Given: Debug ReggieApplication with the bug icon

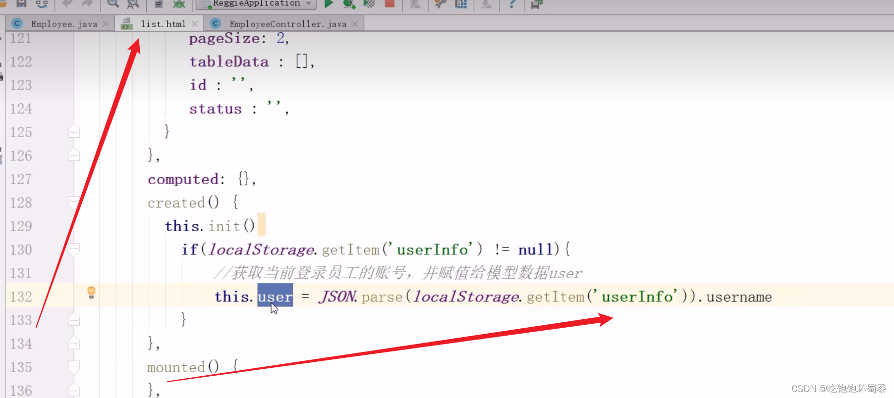Looking at the screenshot, I should click(349, 3).
